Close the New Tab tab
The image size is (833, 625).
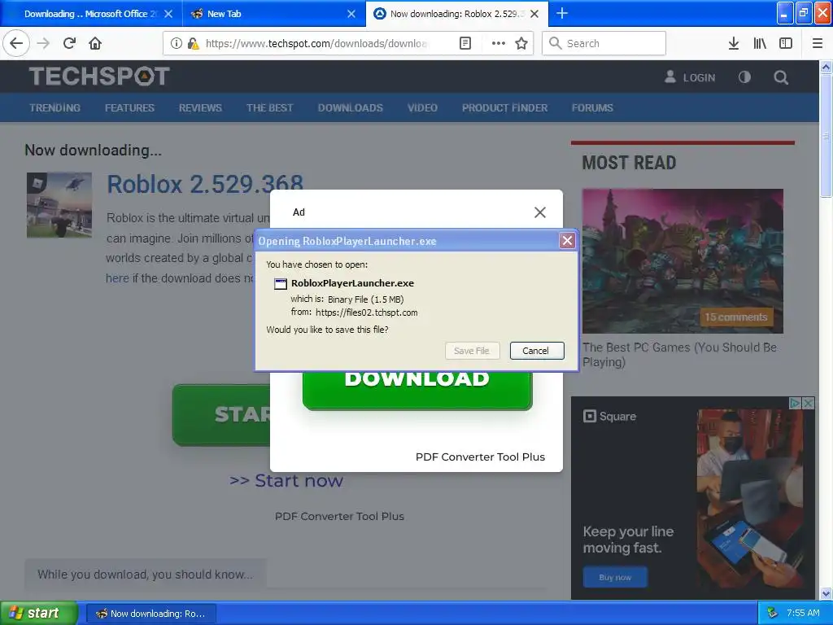point(351,14)
